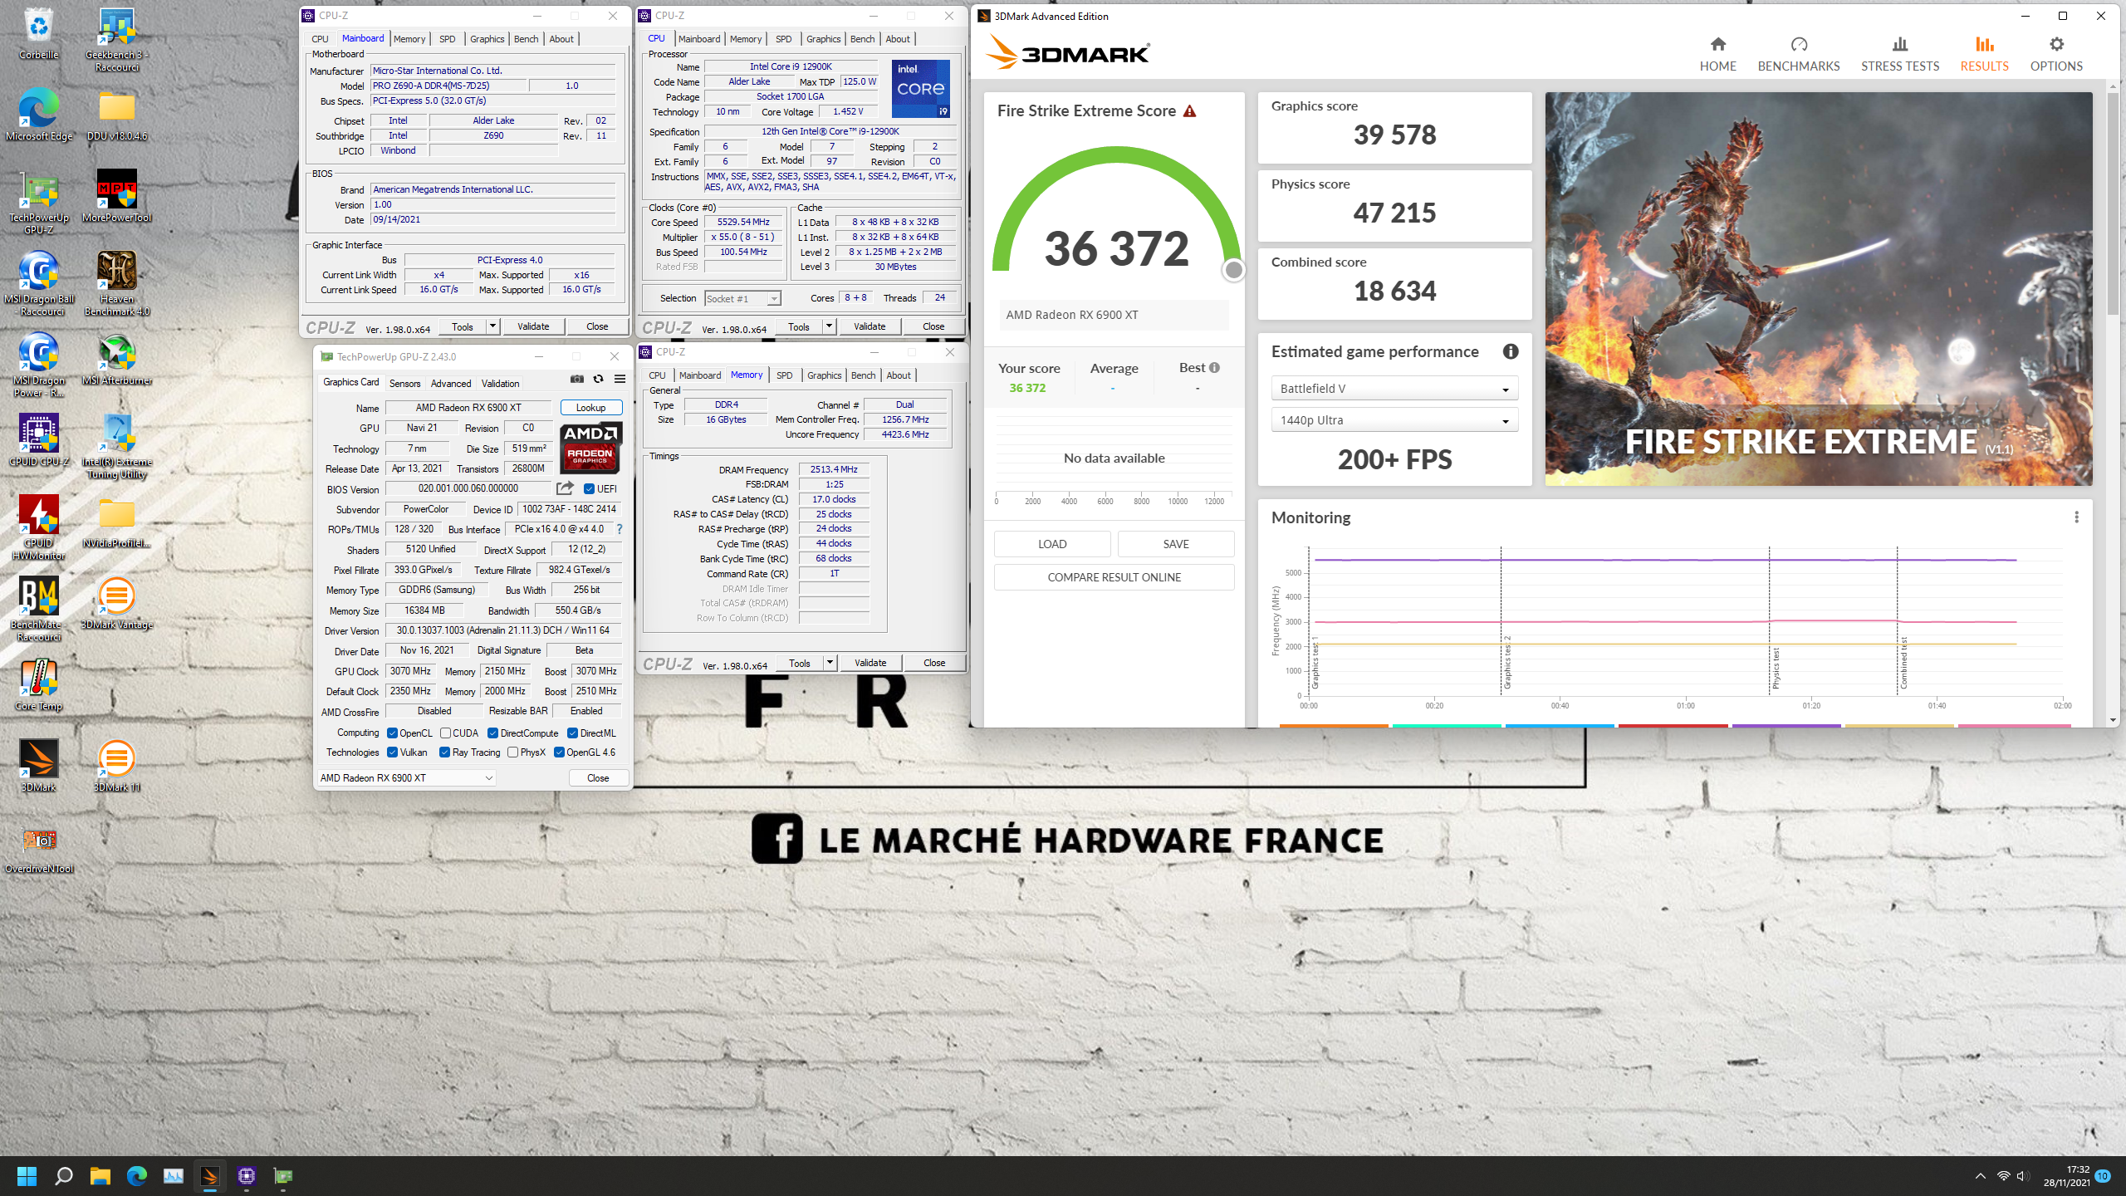Image resolution: width=2126 pixels, height=1196 pixels.
Task: Open MSI Afterburner desktop icon
Action: click(117, 359)
